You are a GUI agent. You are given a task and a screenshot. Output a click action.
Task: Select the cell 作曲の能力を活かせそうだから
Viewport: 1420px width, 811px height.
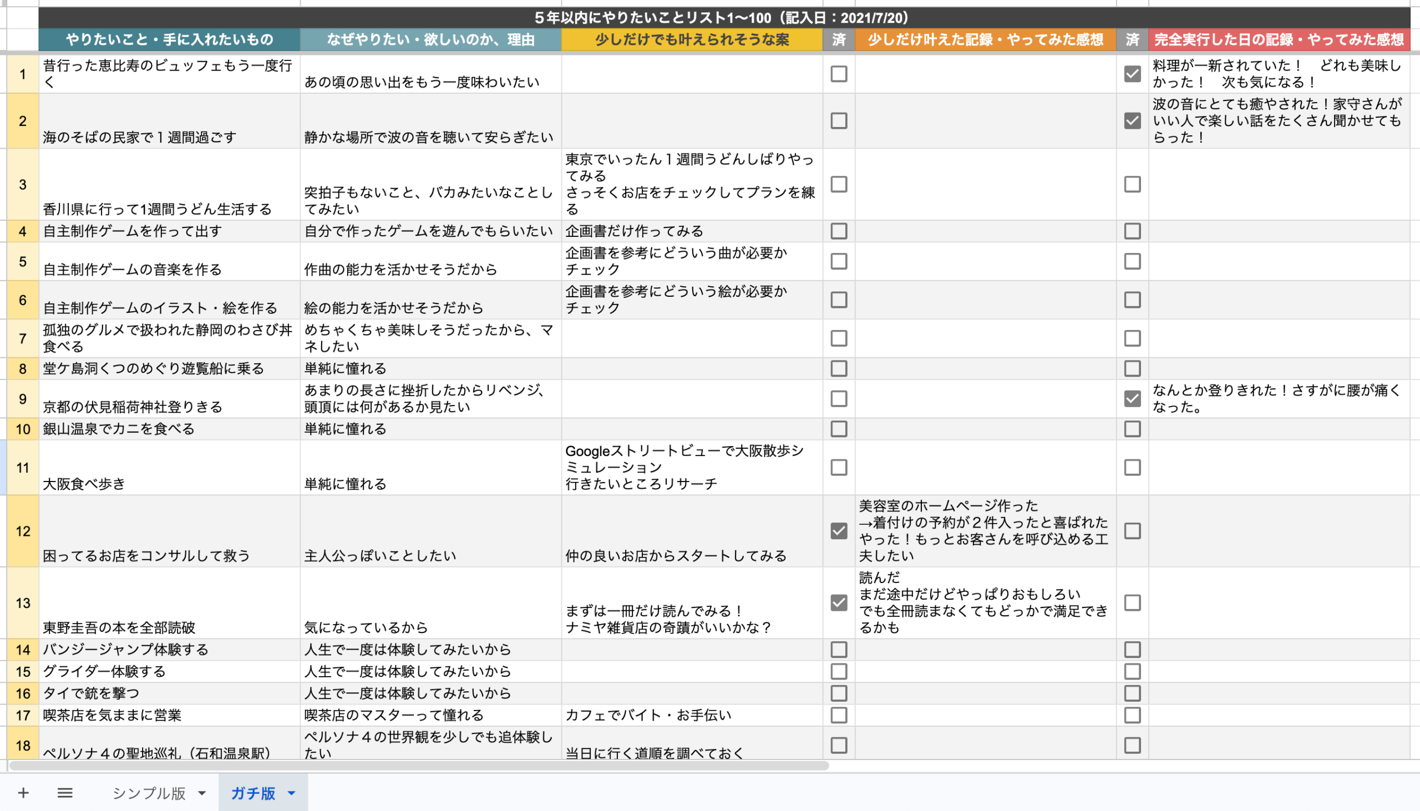pos(430,261)
